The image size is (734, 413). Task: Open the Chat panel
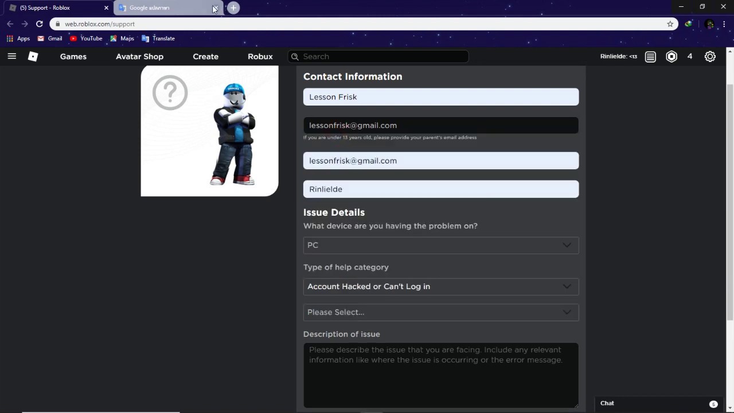(x=659, y=403)
